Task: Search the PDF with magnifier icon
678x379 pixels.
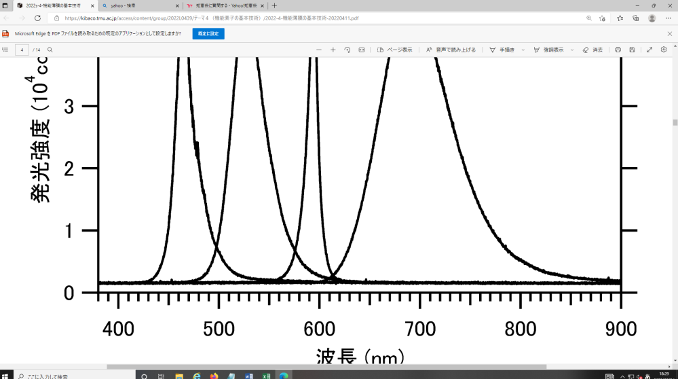Action: pyautogui.click(x=50, y=50)
